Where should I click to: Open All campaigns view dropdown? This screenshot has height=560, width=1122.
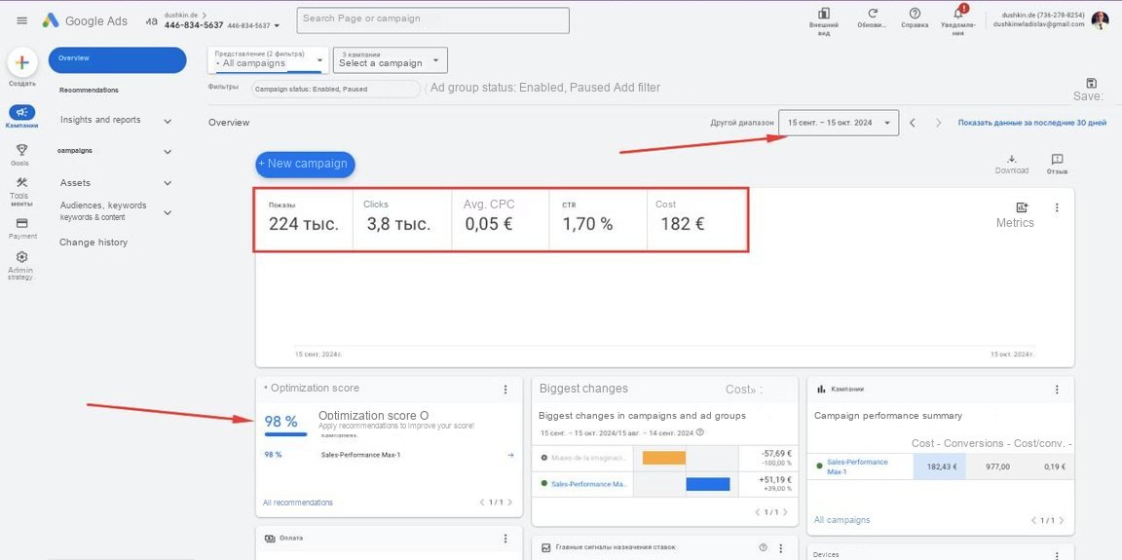click(x=269, y=60)
